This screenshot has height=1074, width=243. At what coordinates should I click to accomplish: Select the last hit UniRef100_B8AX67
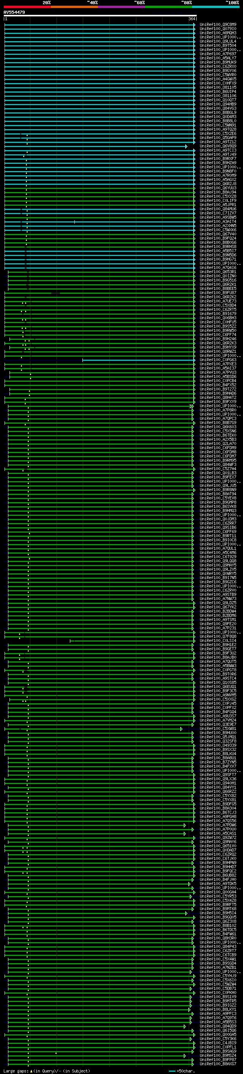(218, 1064)
